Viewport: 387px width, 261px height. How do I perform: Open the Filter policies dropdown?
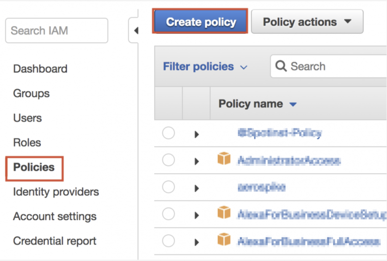coord(205,67)
